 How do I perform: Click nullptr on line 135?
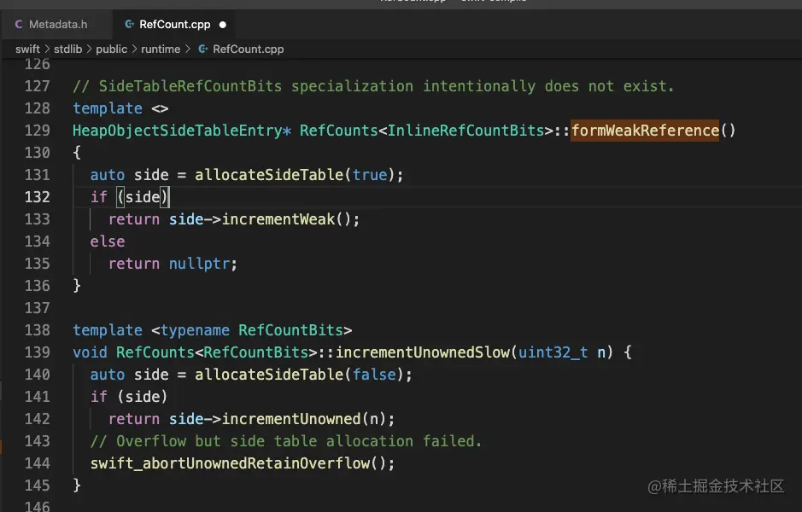pyautogui.click(x=200, y=264)
